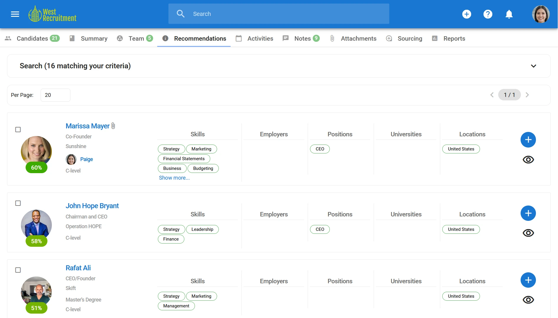Collapse the Search criteria panel
This screenshot has height=318, width=558.
tap(533, 66)
